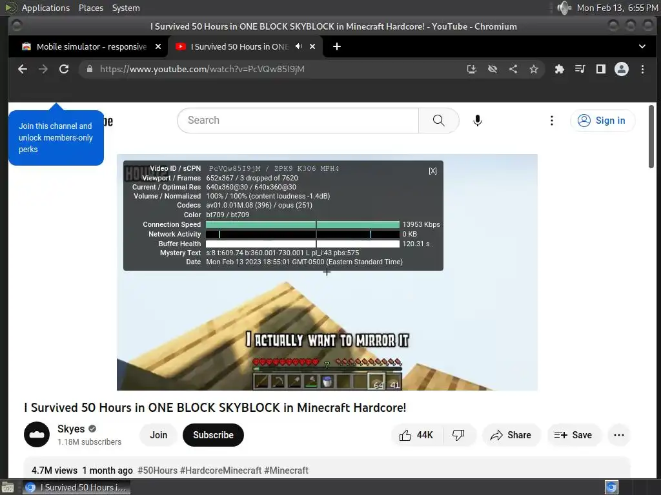Open the Chromium profile avatar
Viewport: 661px width, 495px height.
coord(622,69)
